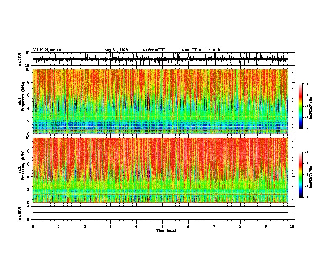Click the ch.2 color bar "-3" label

(x=307, y=152)
